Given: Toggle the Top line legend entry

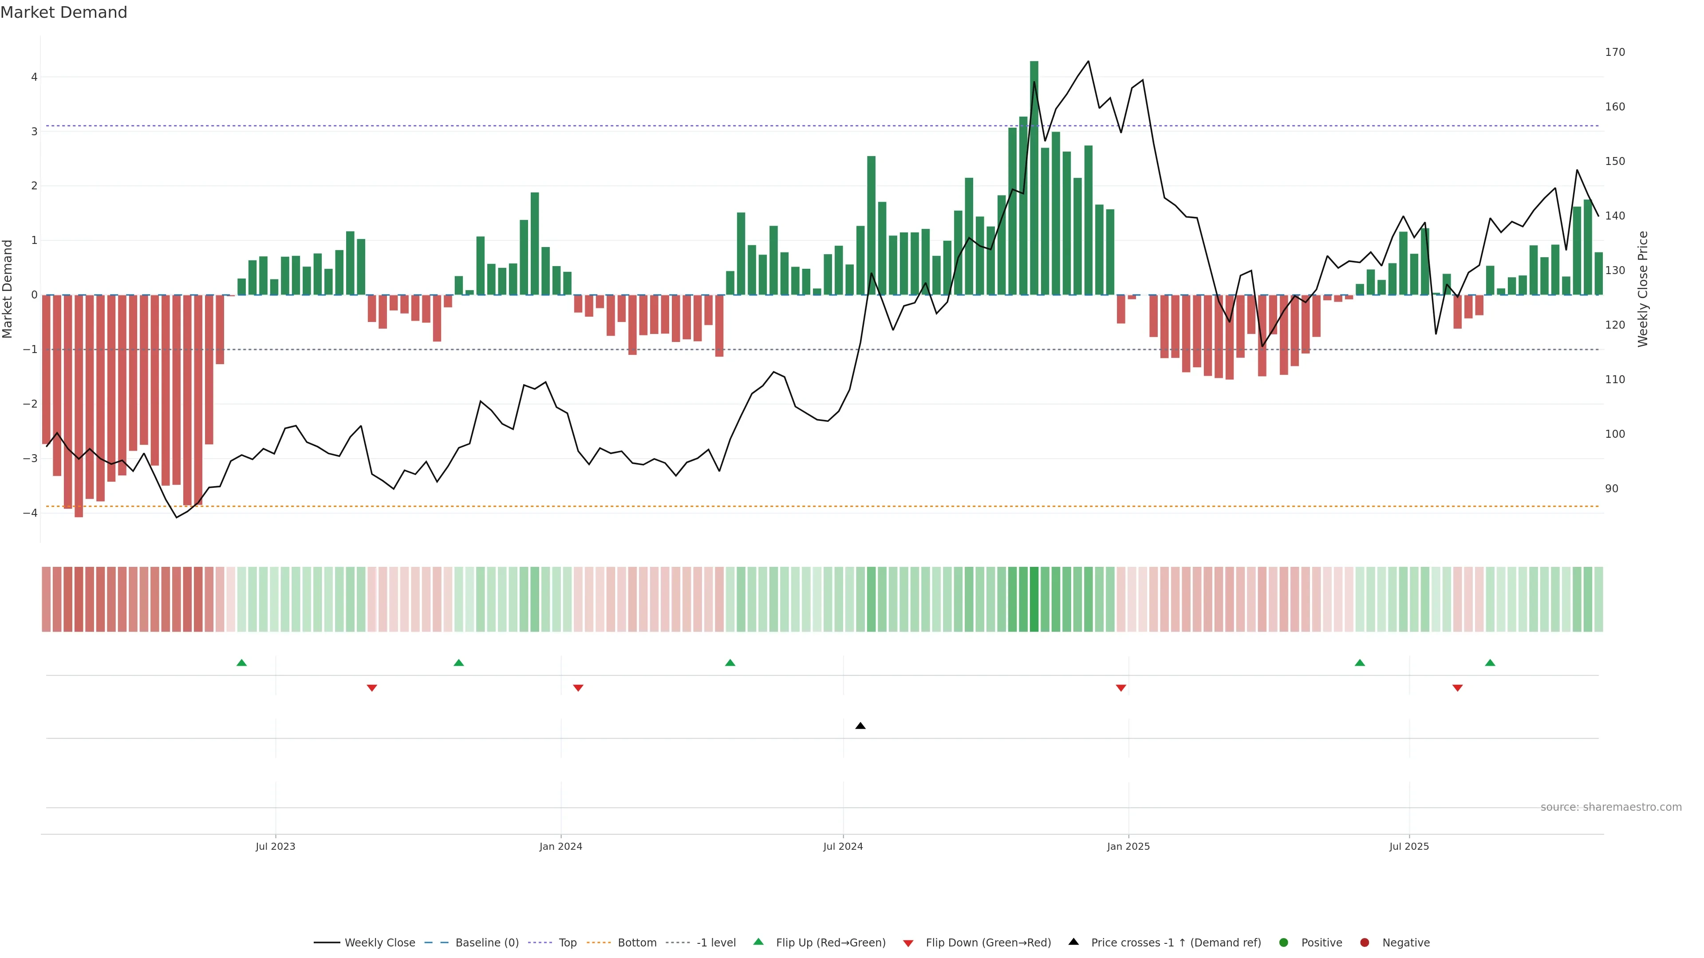Looking at the screenshot, I should tap(567, 943).
